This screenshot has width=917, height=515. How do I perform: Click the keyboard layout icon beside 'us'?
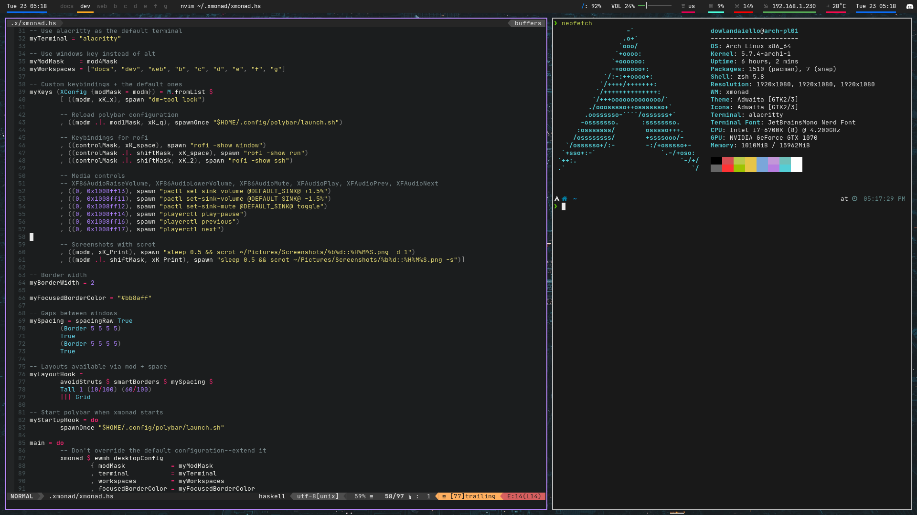683,6
